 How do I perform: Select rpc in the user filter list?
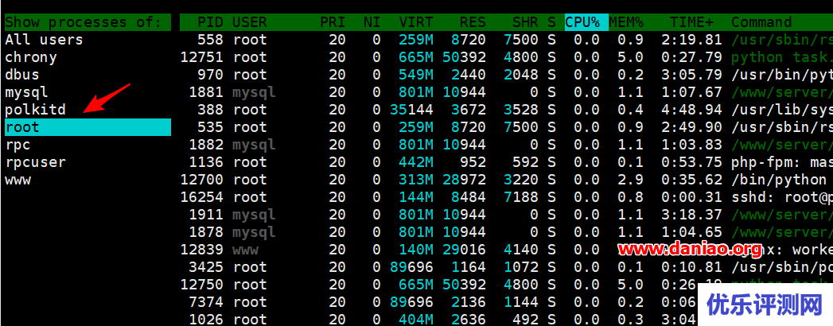[18, 145]
